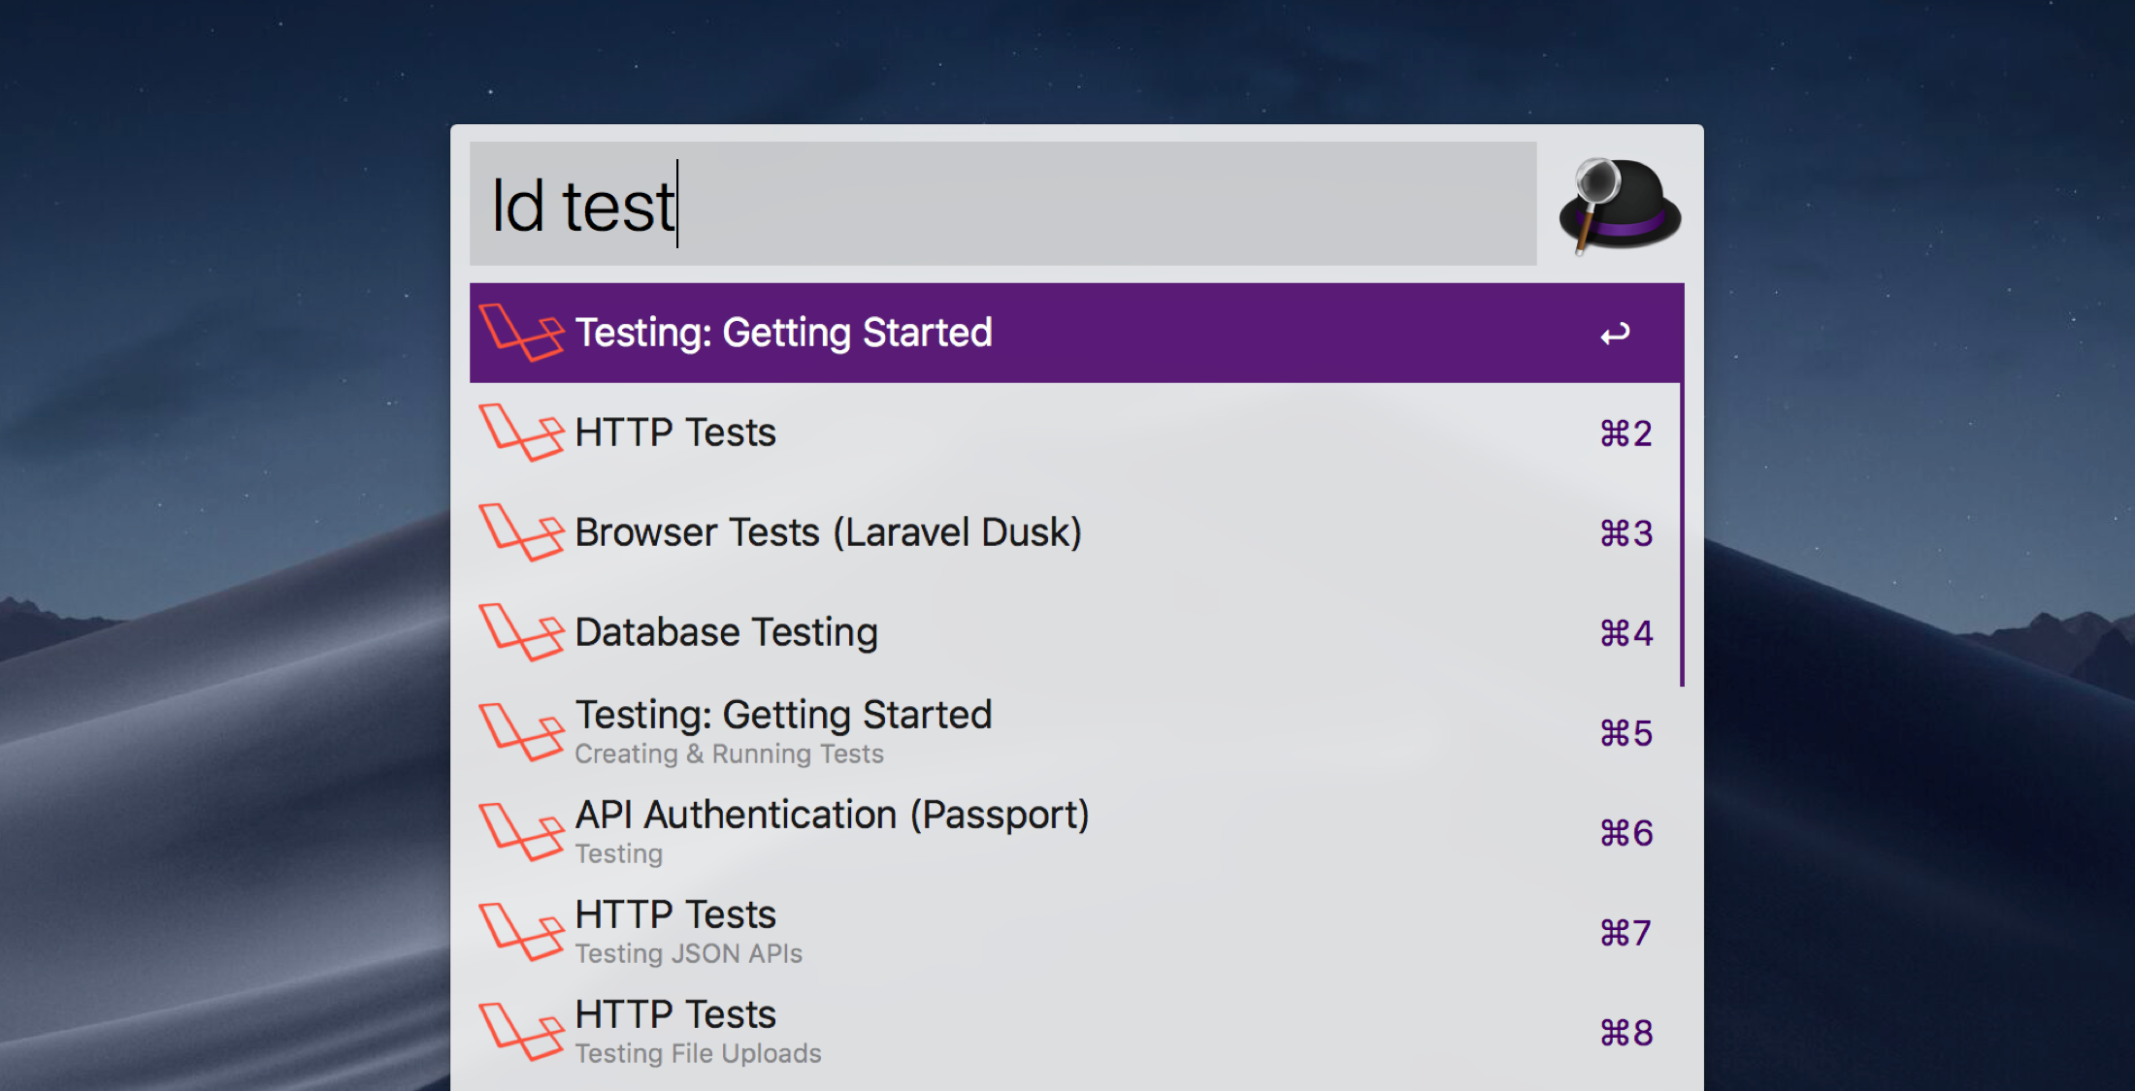This screenshot has width=2135, height=1091.
Task: Select the "Browser Tests (Laravel Dusk)" result
Action: click(x=828, y=532)
